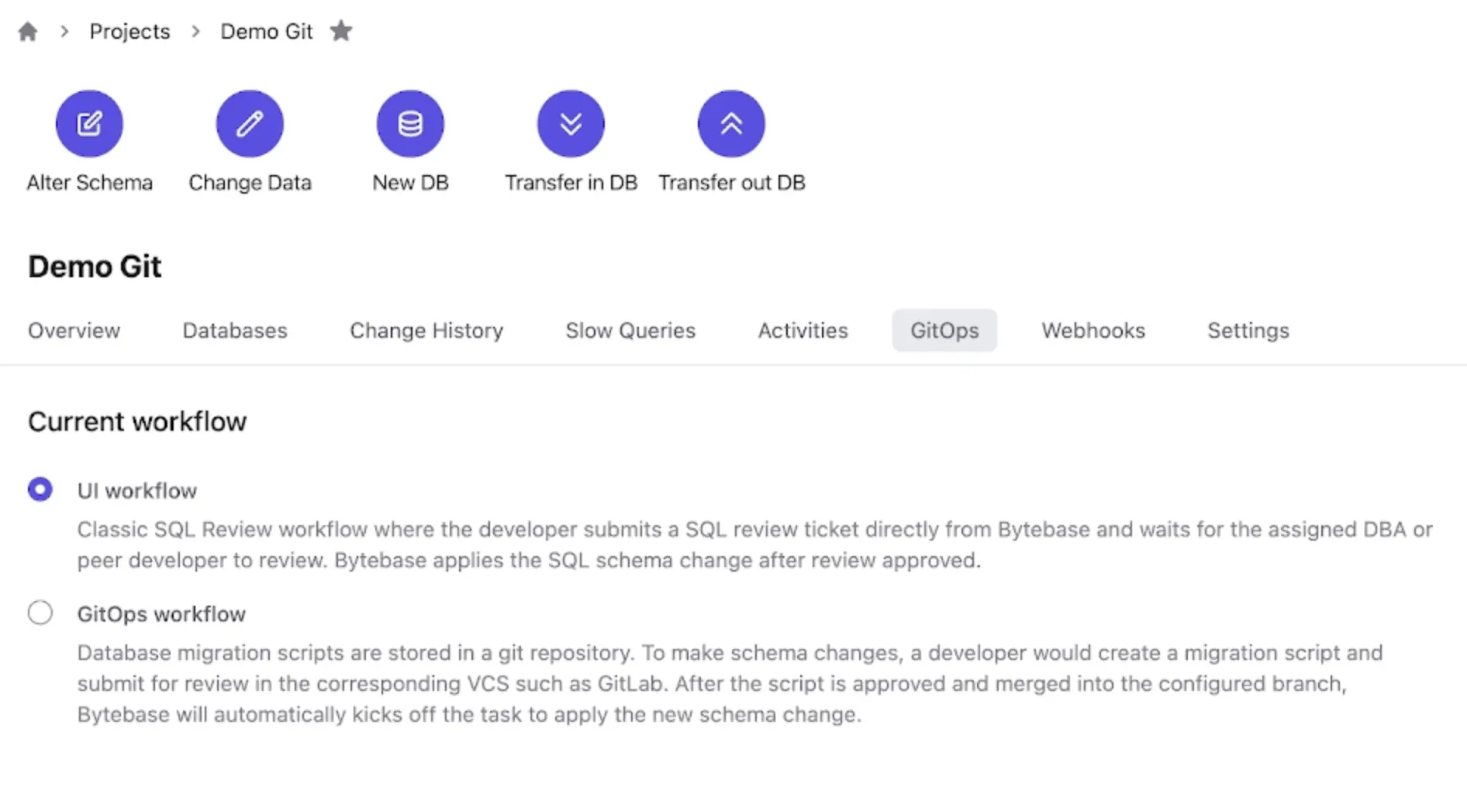The image size is (1467, 804).
Task: Switch to the Databases tab
Action: point(234,330)
